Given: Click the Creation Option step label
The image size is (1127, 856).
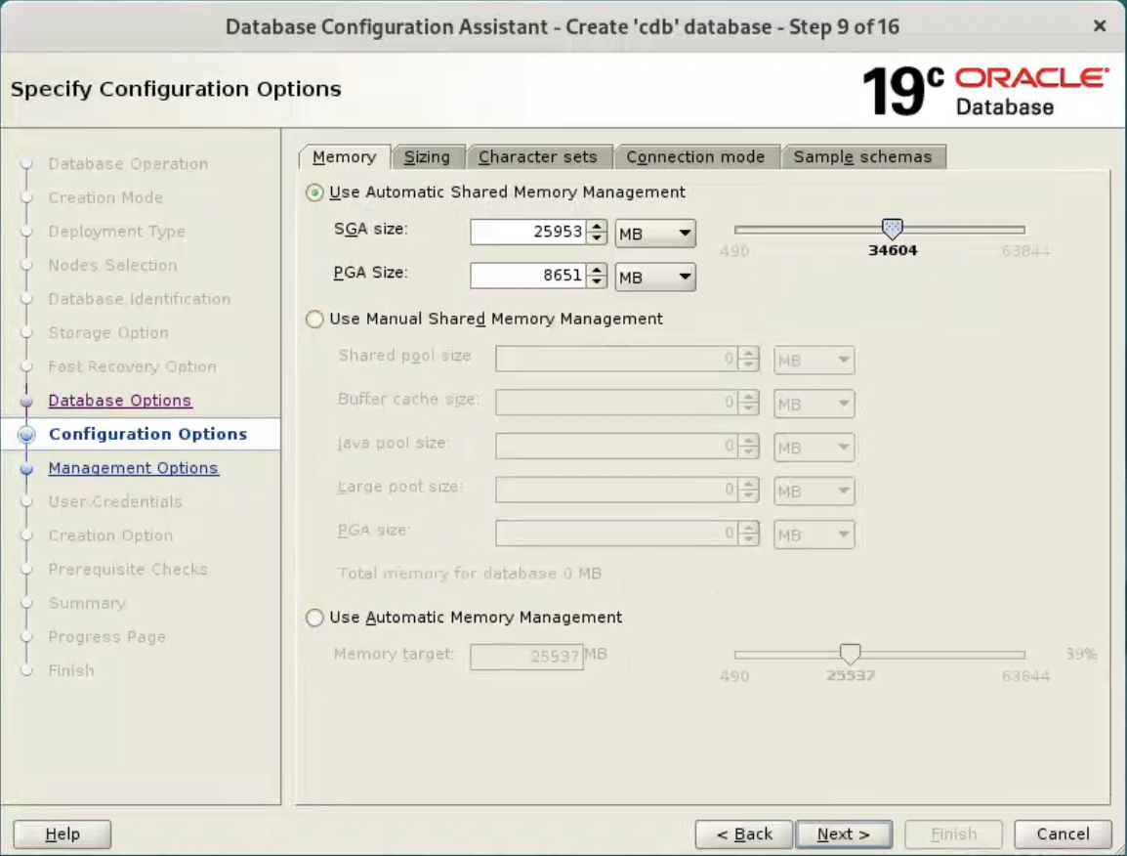Looking at the screenshot, I should pos(110,535).
